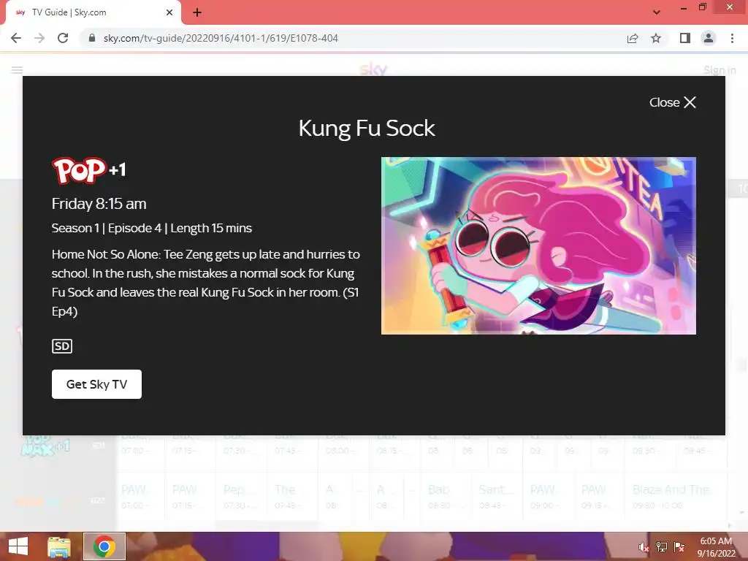
Task: Click the SD quality badge
Action: pos(62,346)
